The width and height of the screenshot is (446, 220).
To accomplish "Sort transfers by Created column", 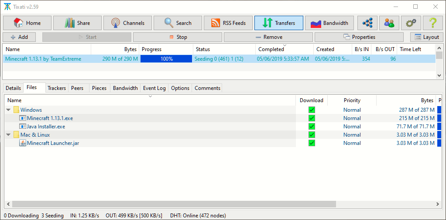I will tap(333, 49).
